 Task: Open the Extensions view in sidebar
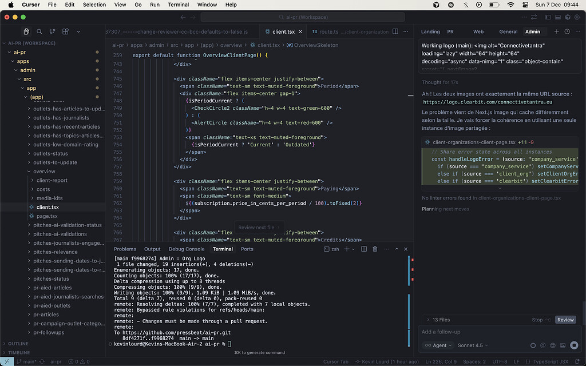tap(66, 31)
